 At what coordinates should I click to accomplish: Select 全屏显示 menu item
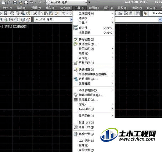click(93, 33)
